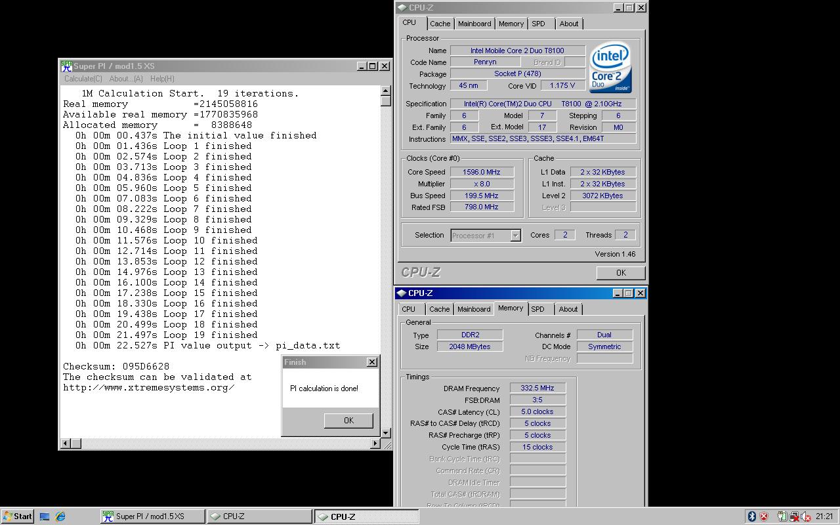Close the bottom CPU-Z window
The image size is (840, 525).
point(640,293)
